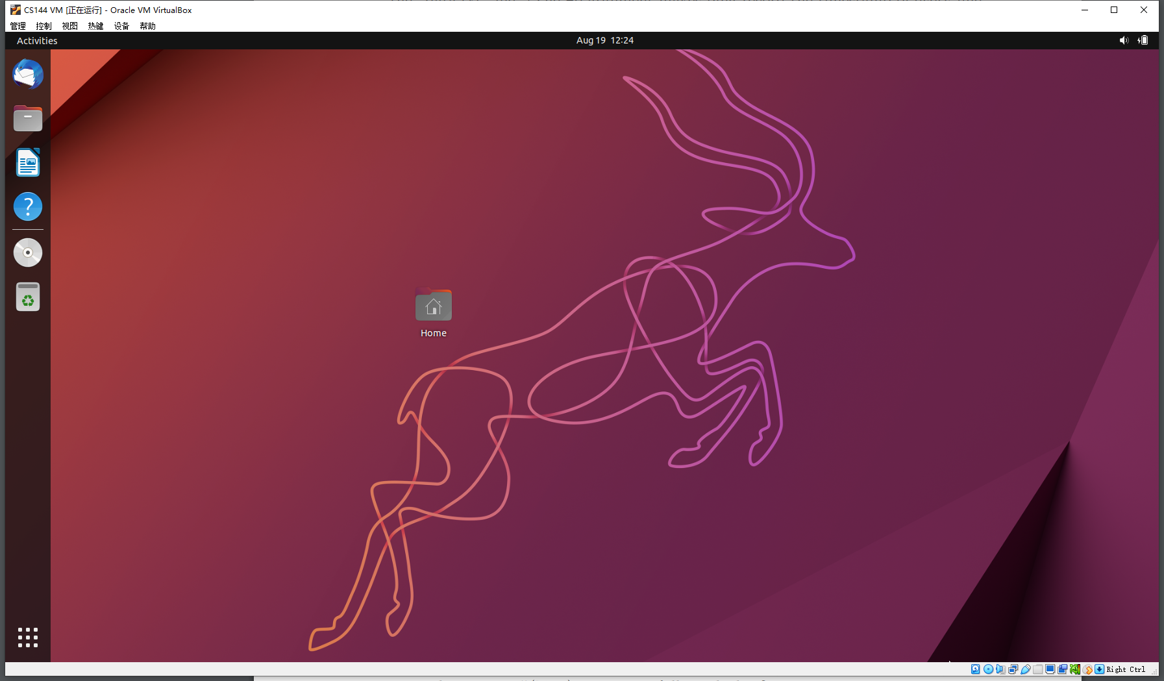Click the VirtualBox window title icon
This screenshot has height=681, width=1164.
pos(16,10)
